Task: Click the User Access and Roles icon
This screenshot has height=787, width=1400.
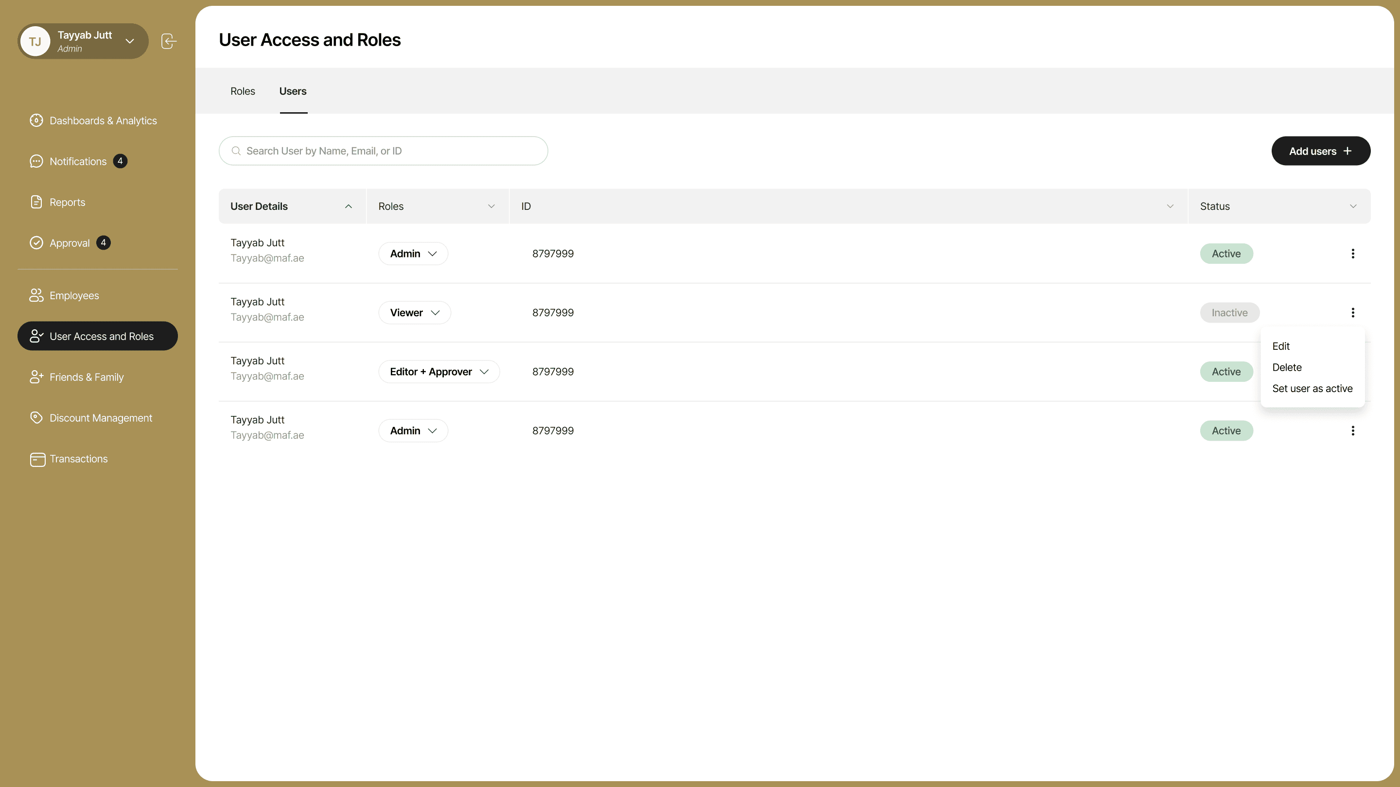Action: coord(36,336)
